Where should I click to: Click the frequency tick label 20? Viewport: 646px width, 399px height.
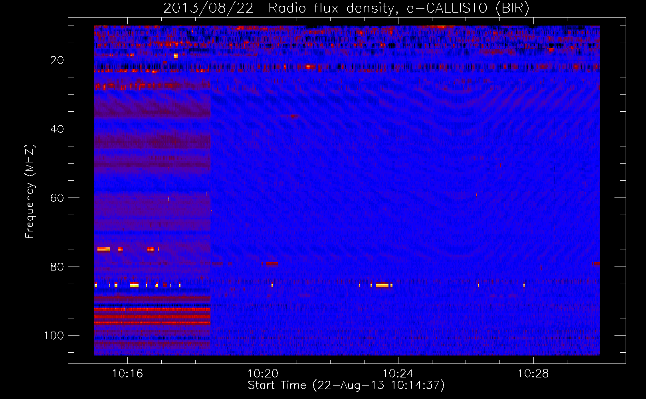point(57,60)
